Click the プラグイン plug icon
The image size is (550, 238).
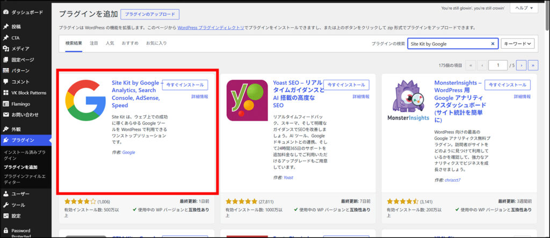(5, 140)
